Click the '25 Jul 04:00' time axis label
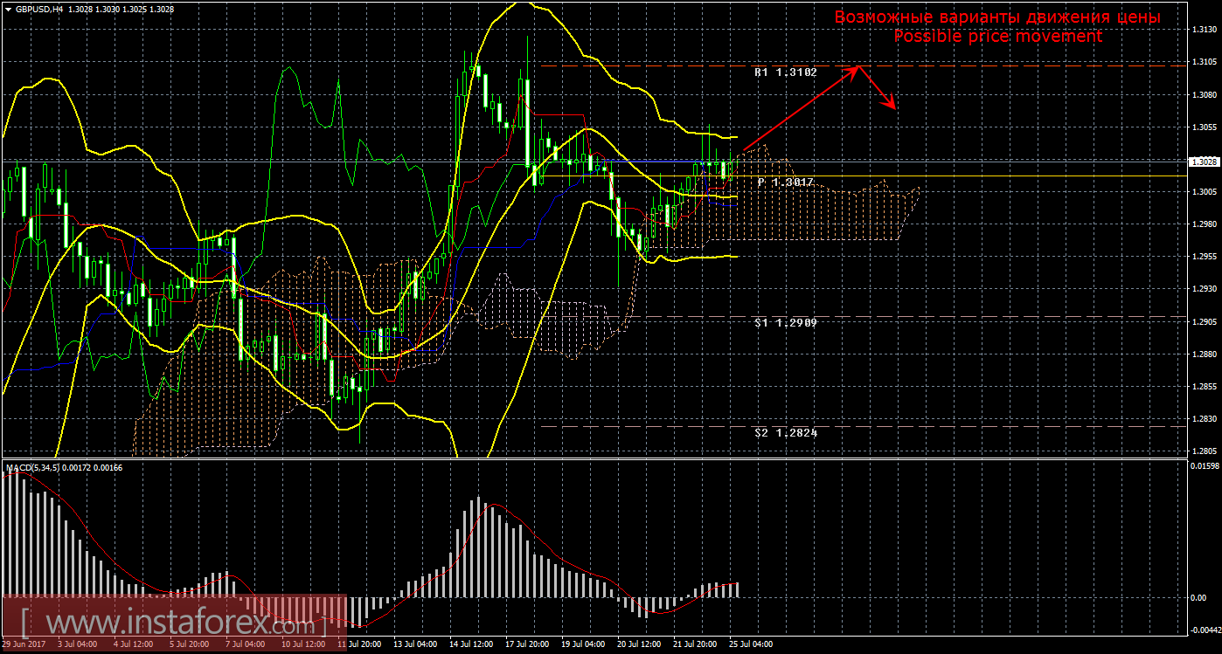This screenshot has height=654, width=1222. click(x=752, y=644)
